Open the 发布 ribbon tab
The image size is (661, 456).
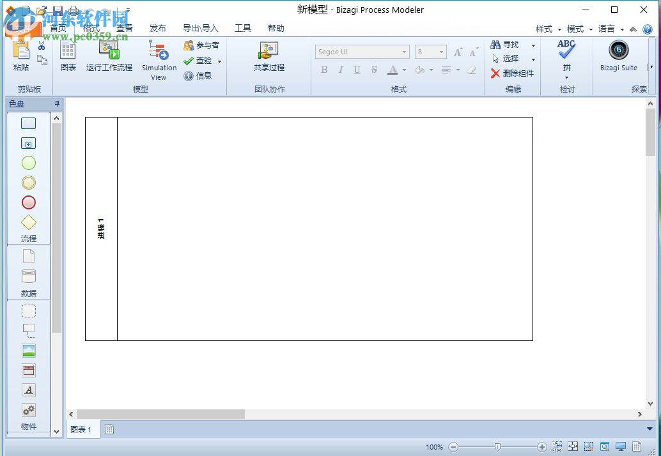(x=158, y=28)
